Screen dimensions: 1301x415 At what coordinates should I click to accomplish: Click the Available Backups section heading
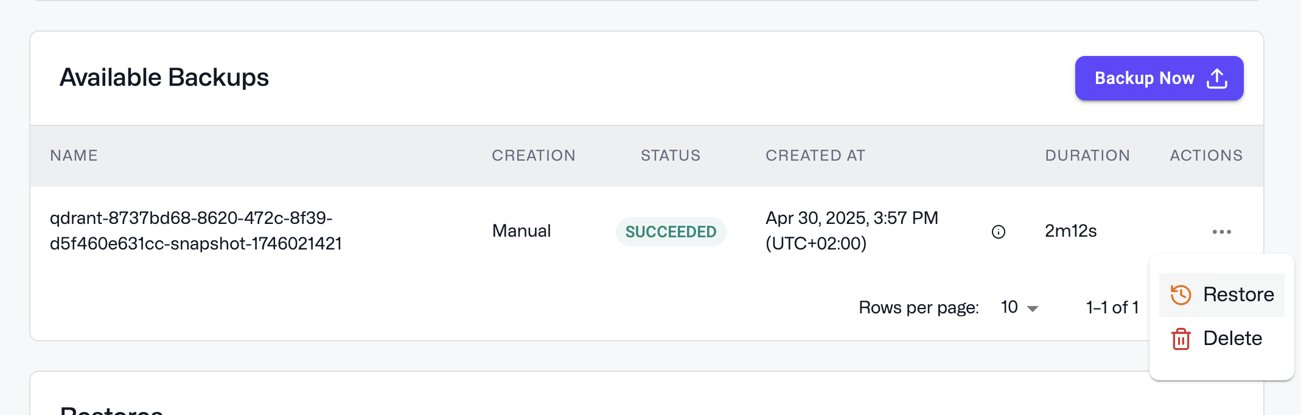tap(165, 77)
